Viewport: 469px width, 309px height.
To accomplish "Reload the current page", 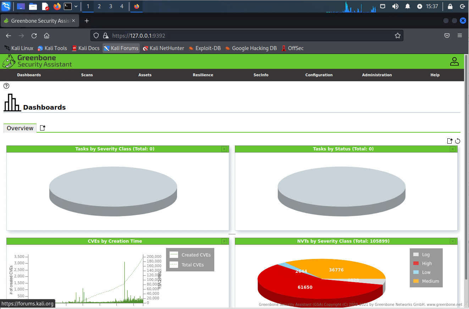I will coord(34,35).
